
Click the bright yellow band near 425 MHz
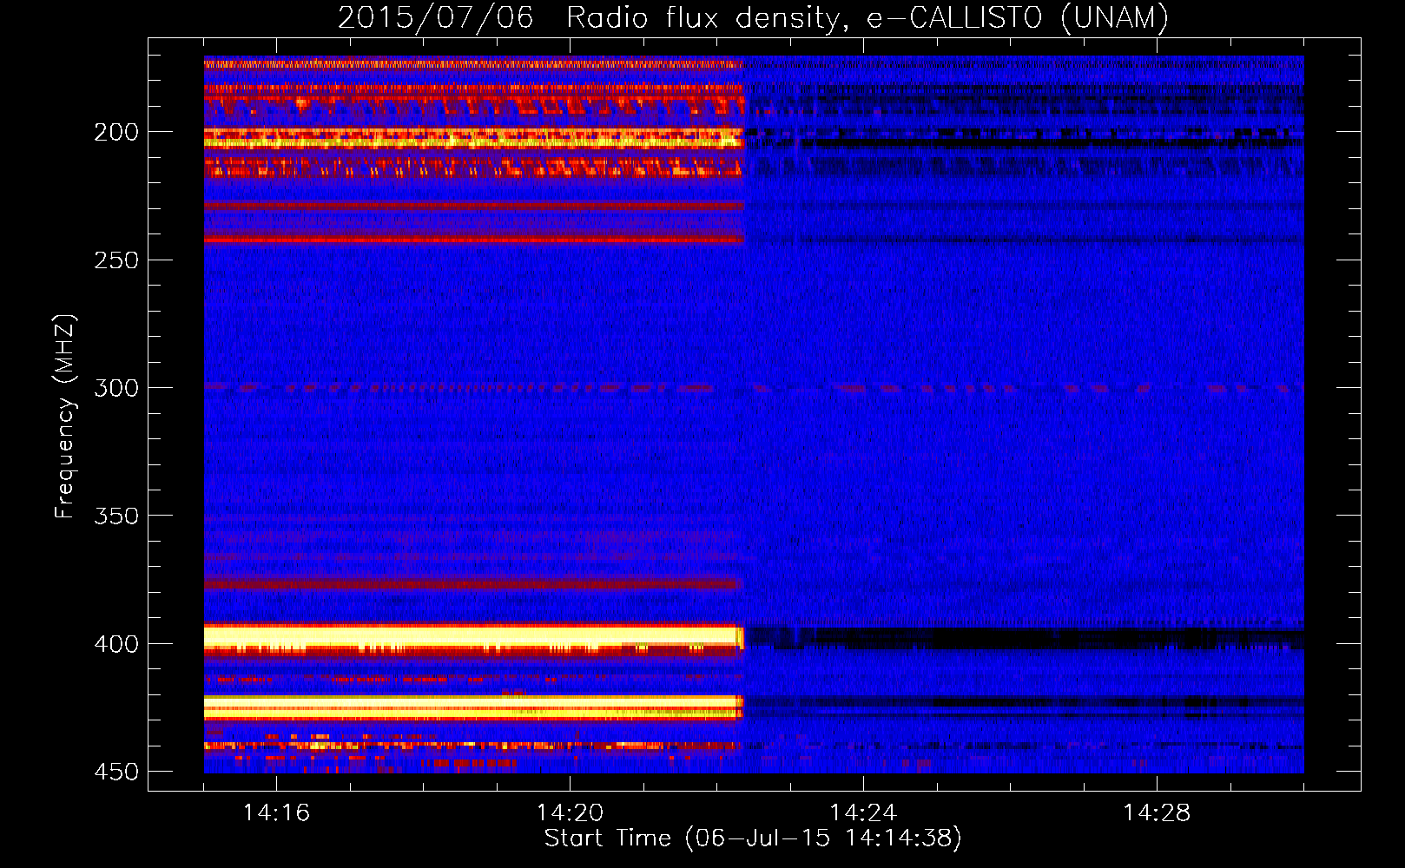474,707
